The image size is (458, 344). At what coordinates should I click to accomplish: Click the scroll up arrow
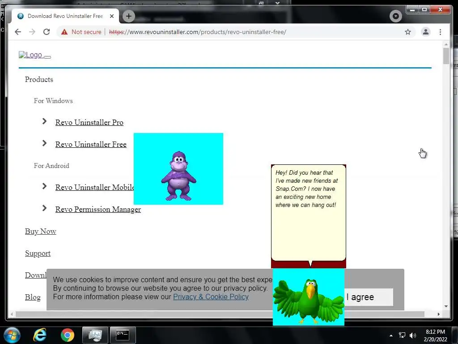coord(446,44)
